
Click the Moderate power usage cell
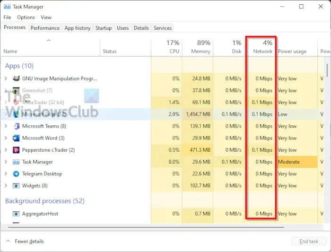pyautogui.click(x=297, y=162)
